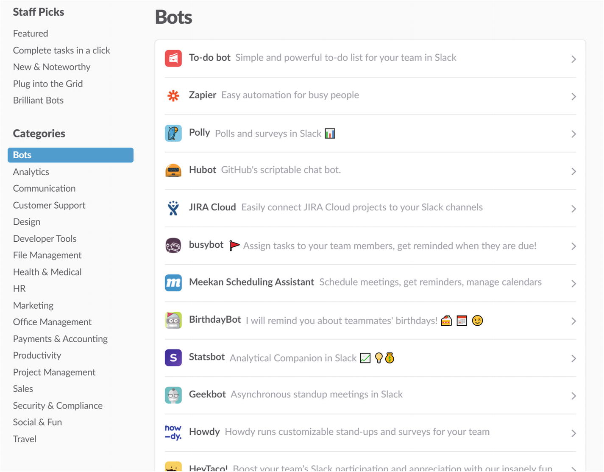The width and height of the screenshot is (604, 472).
Task: Click the Meekan Scheduling Assistant name
Action: pos(252,282)
